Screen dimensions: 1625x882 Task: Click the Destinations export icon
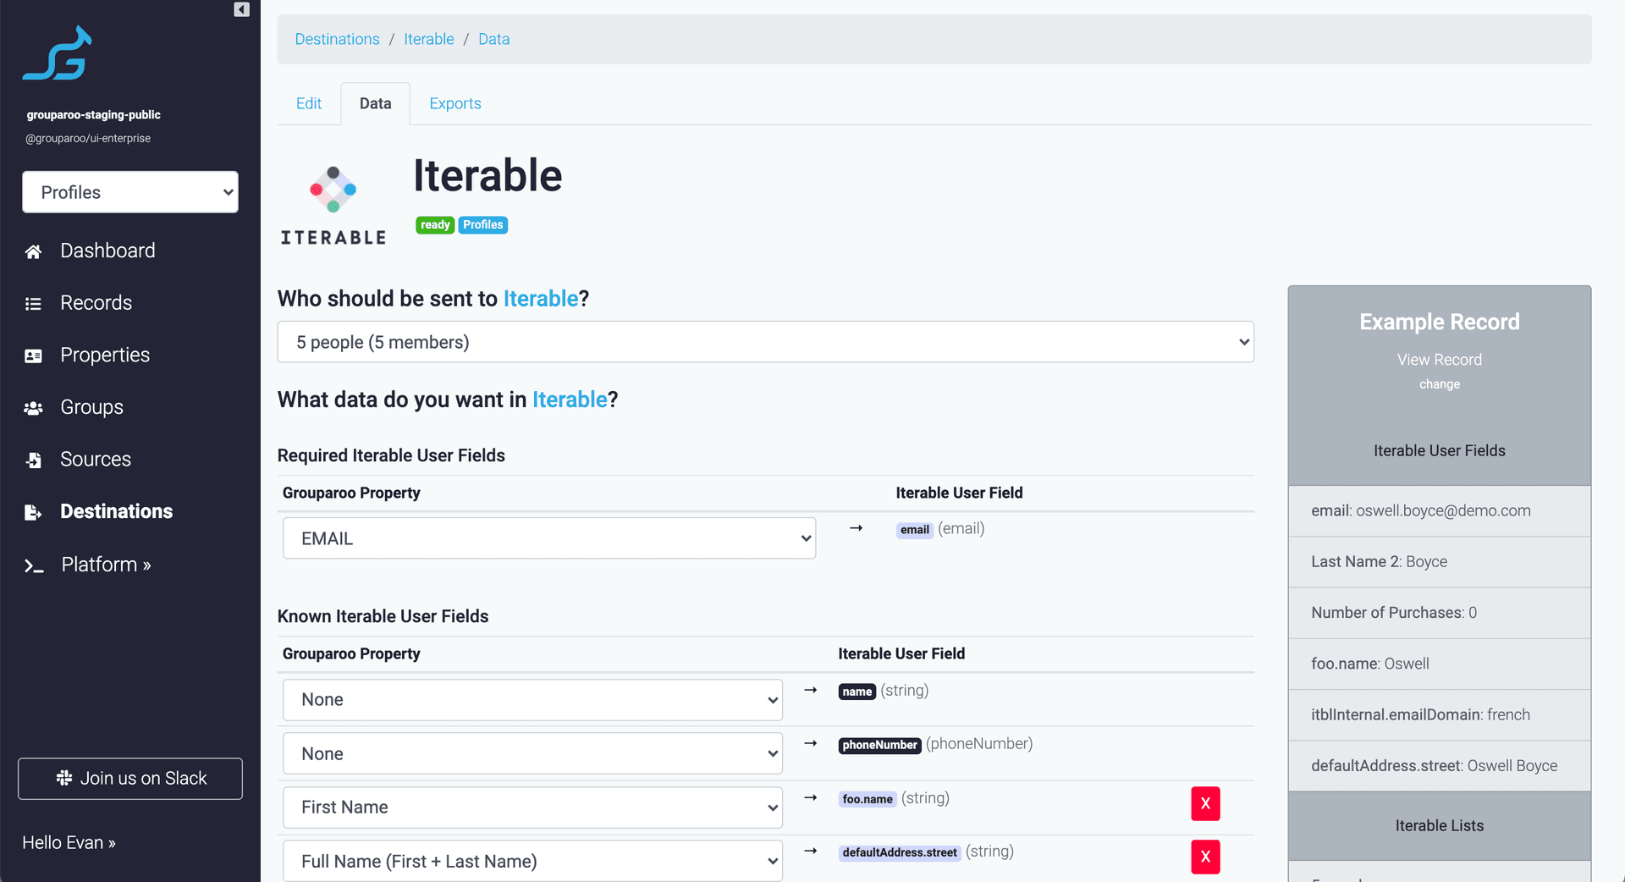coord(33,512)
